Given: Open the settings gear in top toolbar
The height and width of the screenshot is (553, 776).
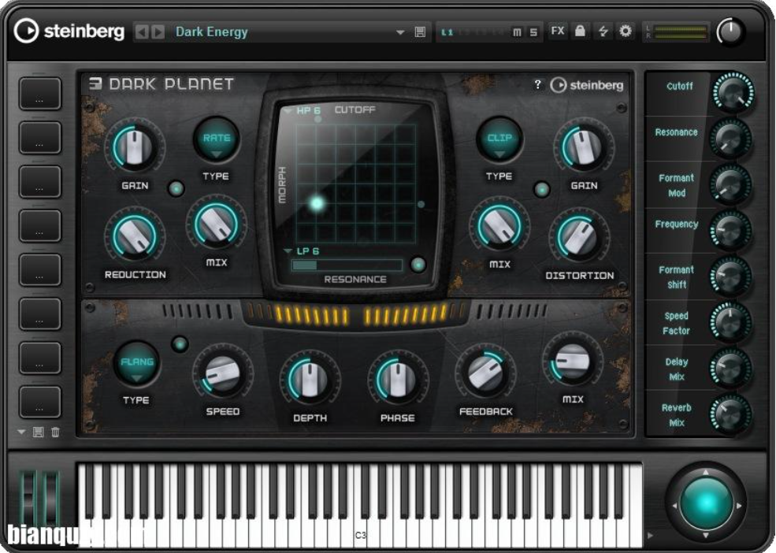Looking at the screenshot, I should [626, 32].
